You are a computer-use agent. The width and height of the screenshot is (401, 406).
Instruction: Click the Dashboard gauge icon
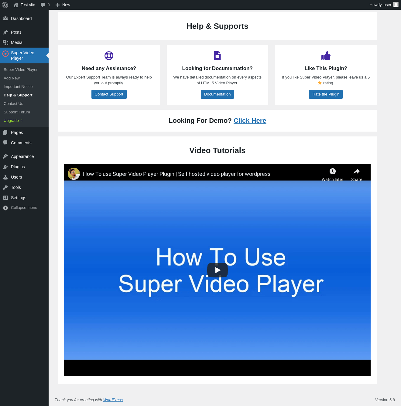pyautogui.click(x=5, y=18)
